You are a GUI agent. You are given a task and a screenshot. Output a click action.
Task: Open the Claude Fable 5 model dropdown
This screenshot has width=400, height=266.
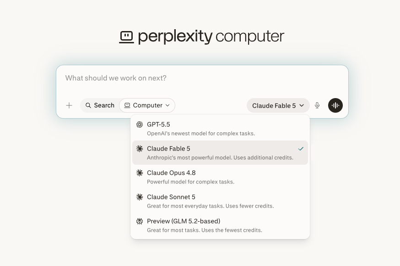tap(278, 105)
